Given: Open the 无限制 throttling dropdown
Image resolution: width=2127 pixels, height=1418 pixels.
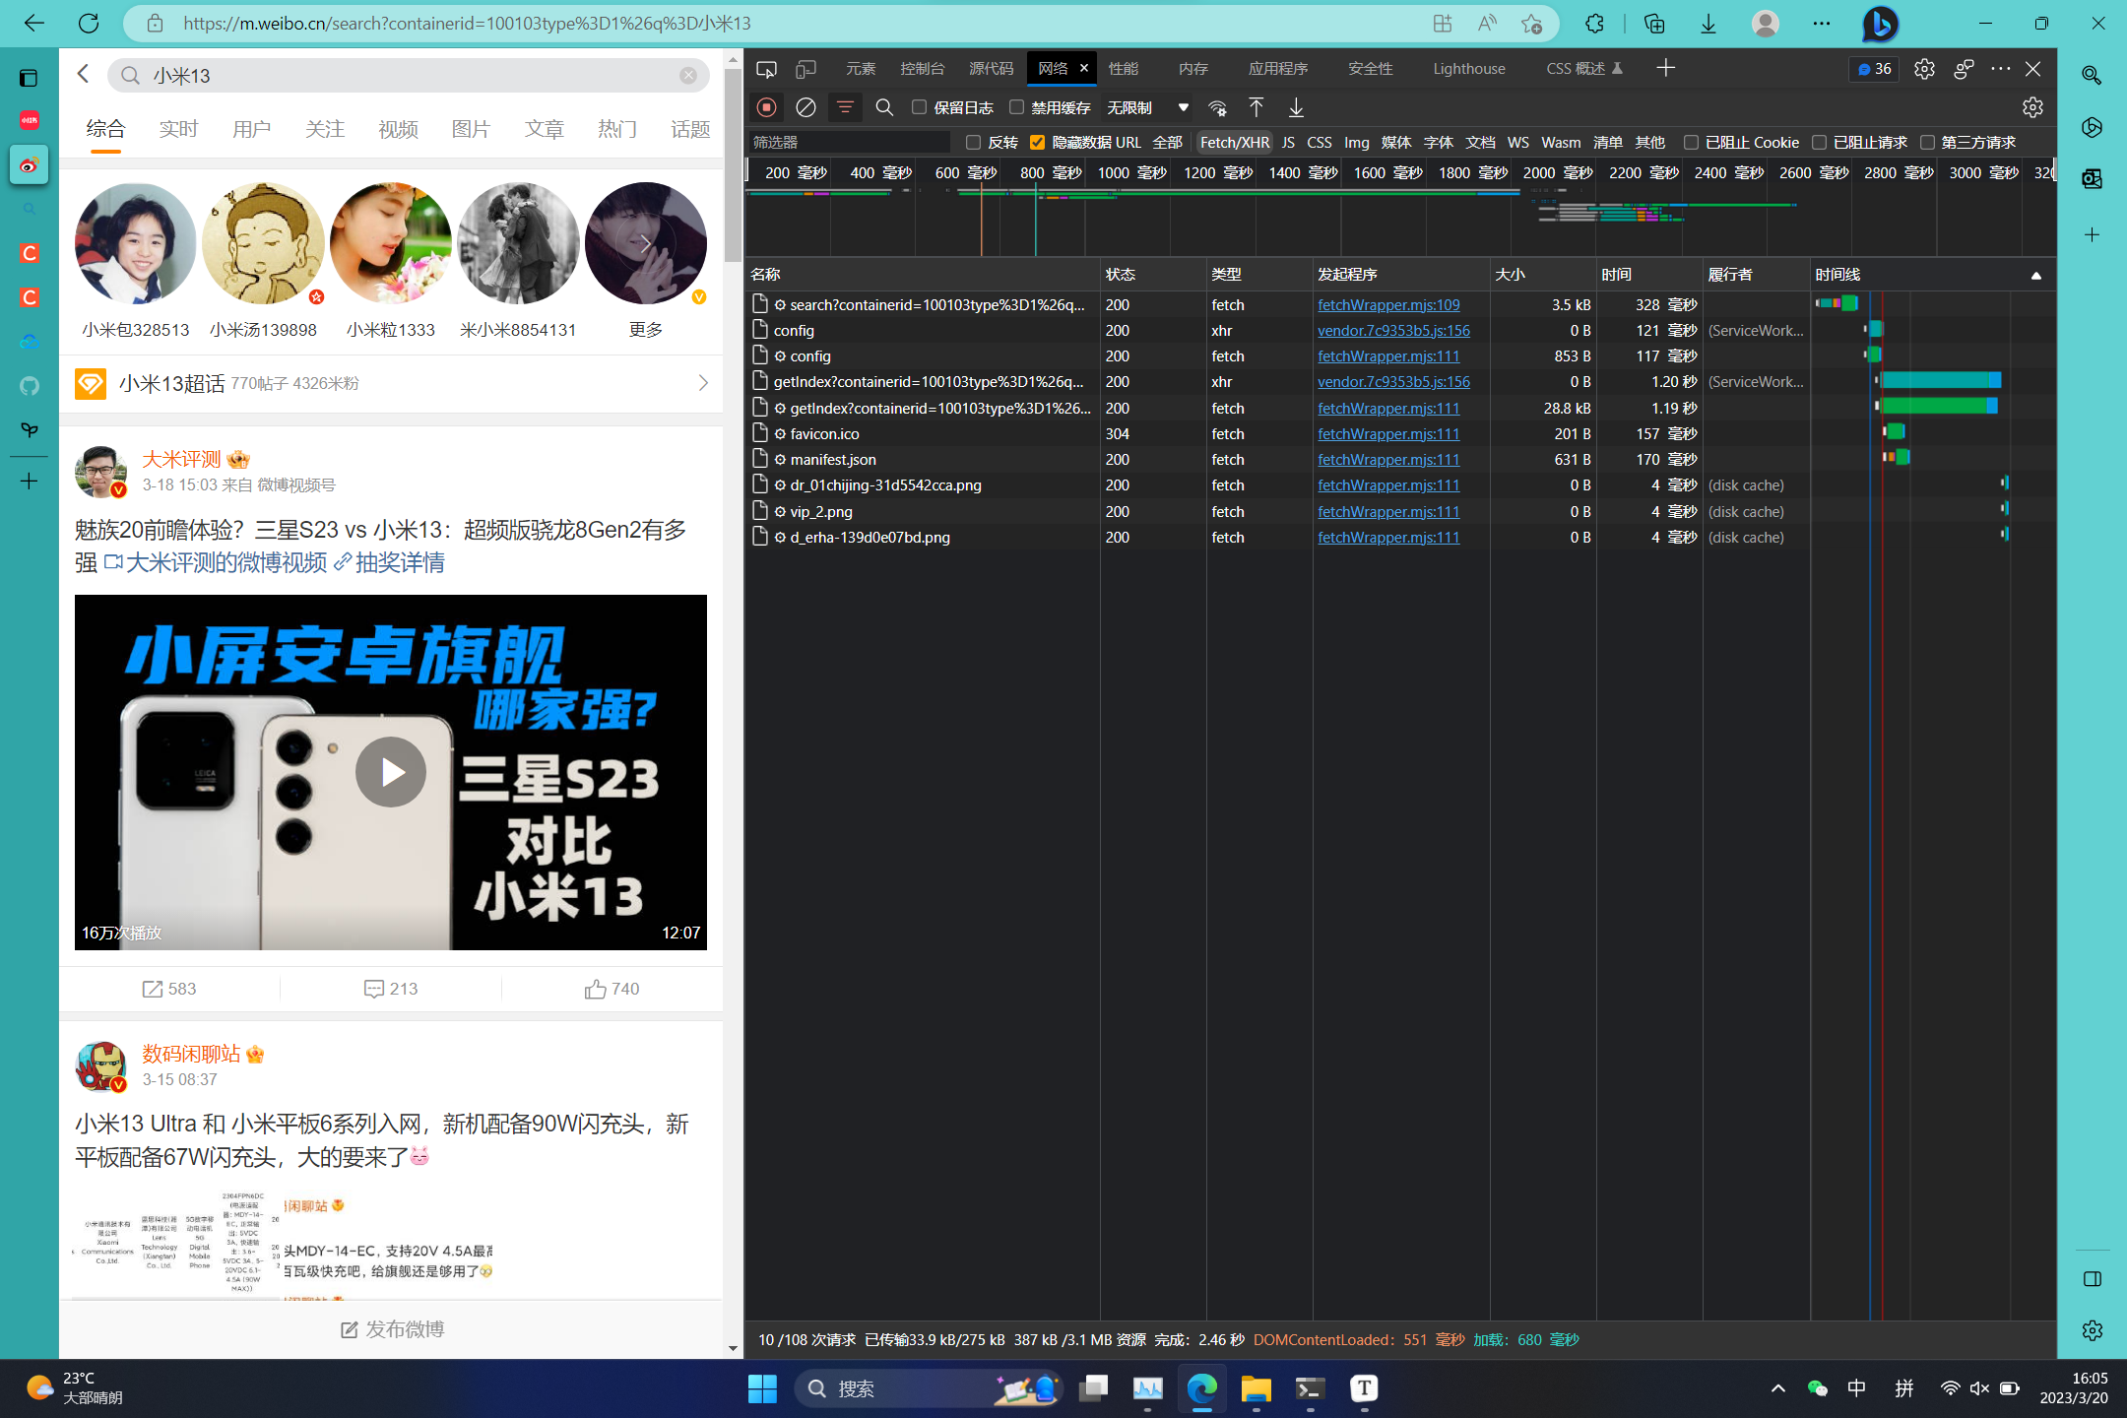Looking at the screenshot, I should point(1147,107).
